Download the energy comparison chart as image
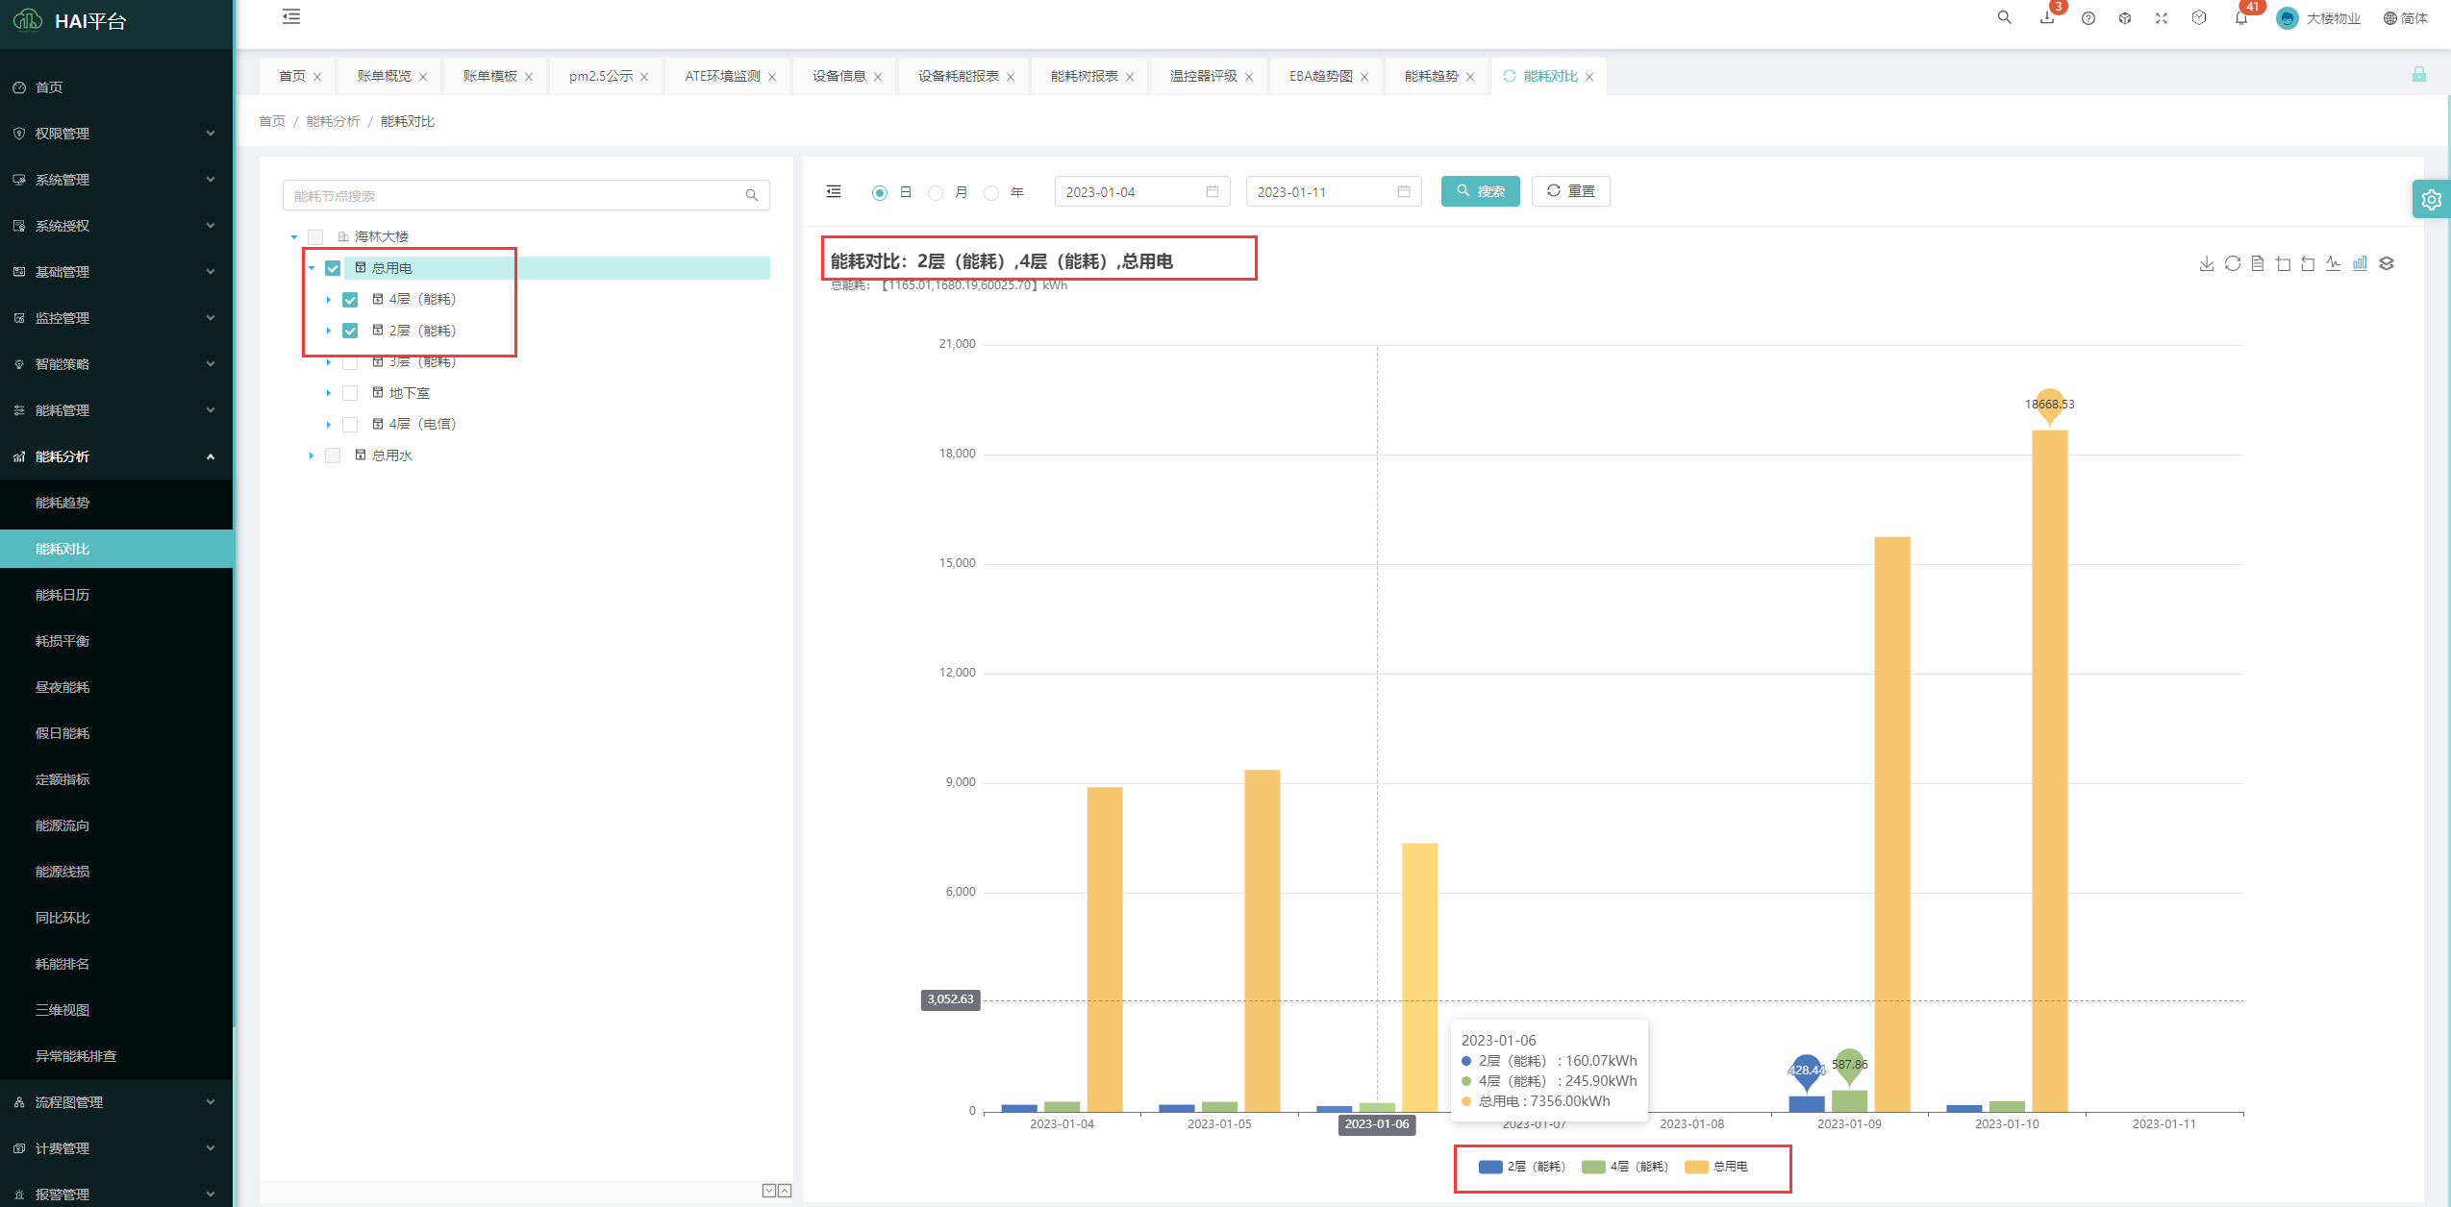2451x1207 pixels. (x=2207, y=263)
